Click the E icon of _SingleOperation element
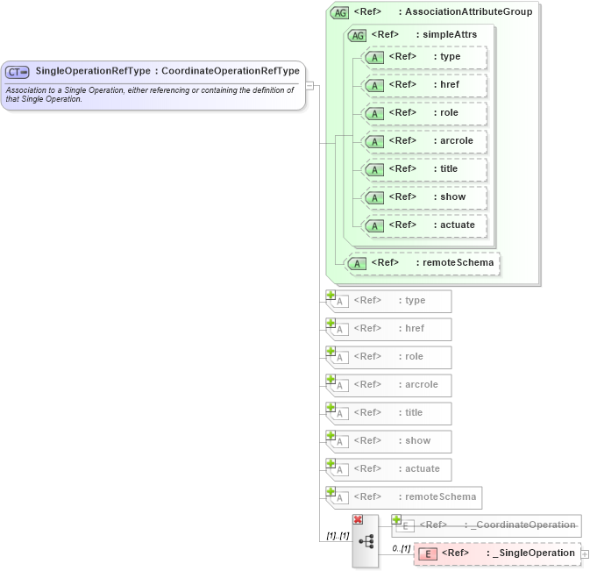Screen dimensions: 590x571 pyautogui.click(x=428, y=554)
